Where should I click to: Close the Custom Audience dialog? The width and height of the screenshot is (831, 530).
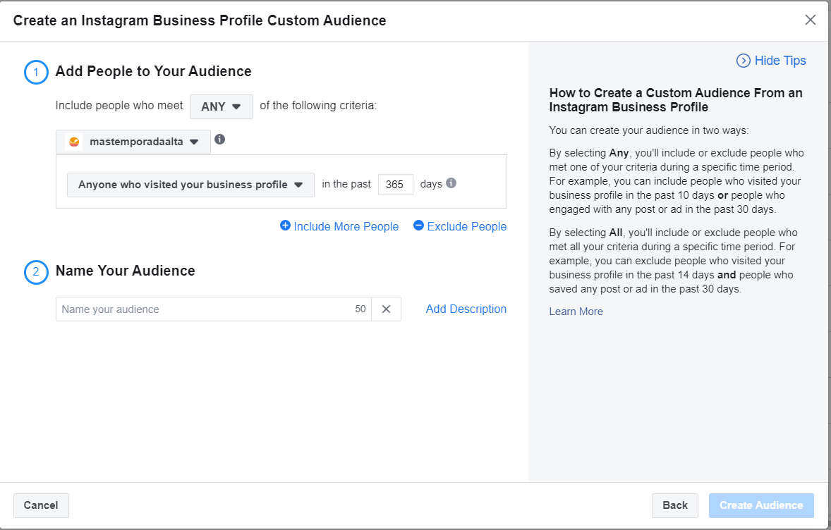tap(810, 20)
